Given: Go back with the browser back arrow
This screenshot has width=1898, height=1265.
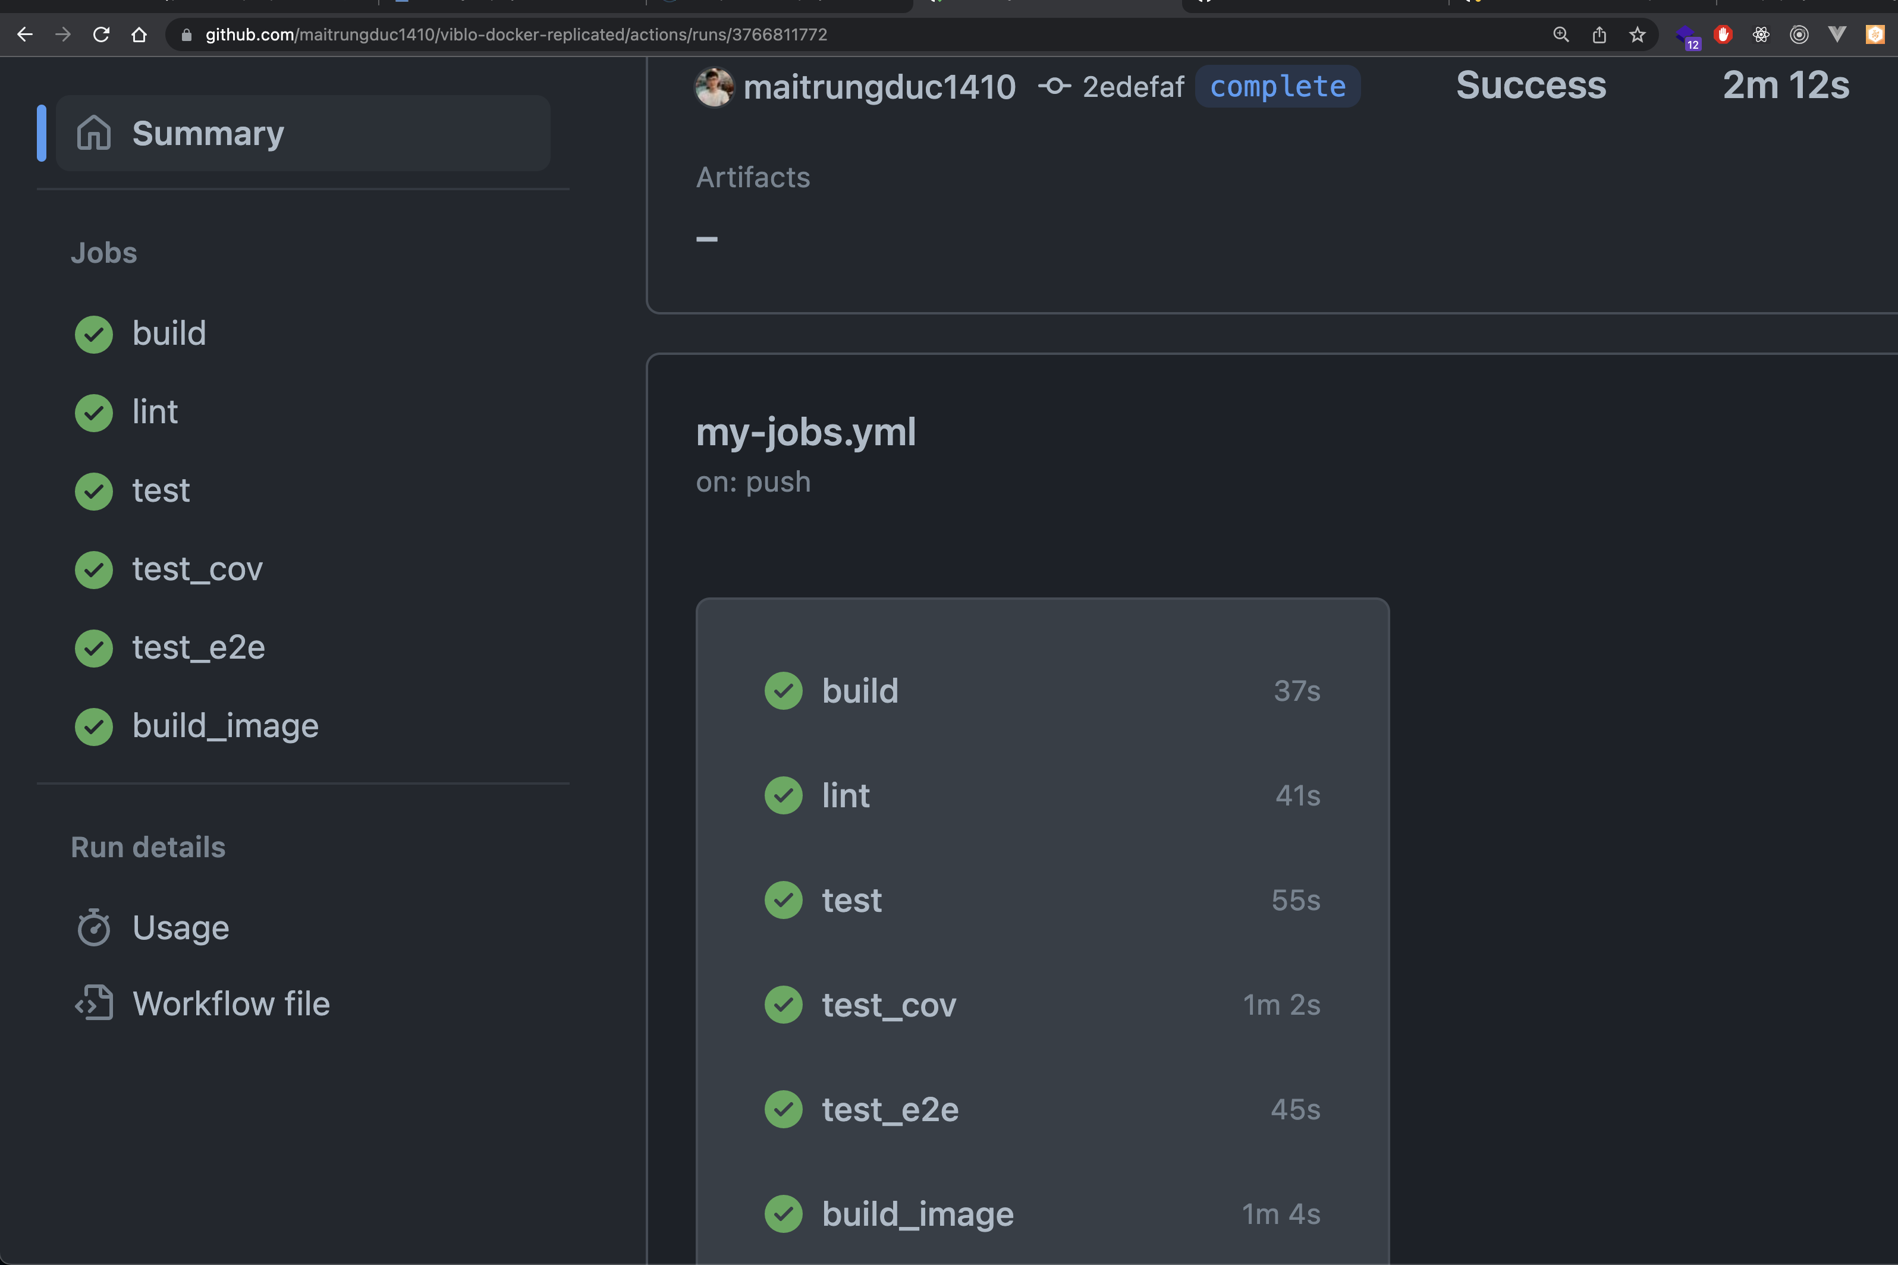Looking at the screenshot, I should [x=25, y=34].
